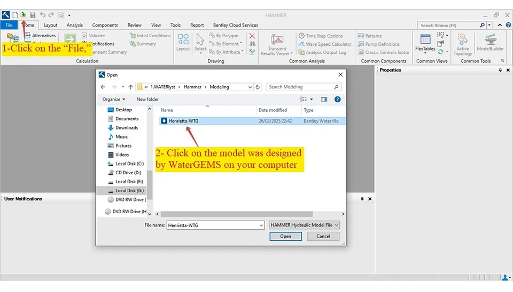
Task: Select the Henrietta-WTG file in the list
Action: coord(183,121)
